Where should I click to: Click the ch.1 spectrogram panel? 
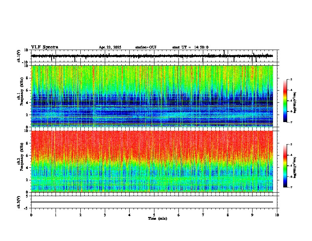click(152, 96)
